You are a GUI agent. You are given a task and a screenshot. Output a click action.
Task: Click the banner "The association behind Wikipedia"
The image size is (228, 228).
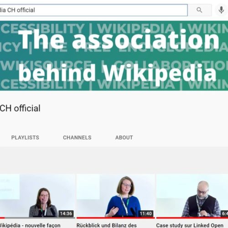pos(114,56)
